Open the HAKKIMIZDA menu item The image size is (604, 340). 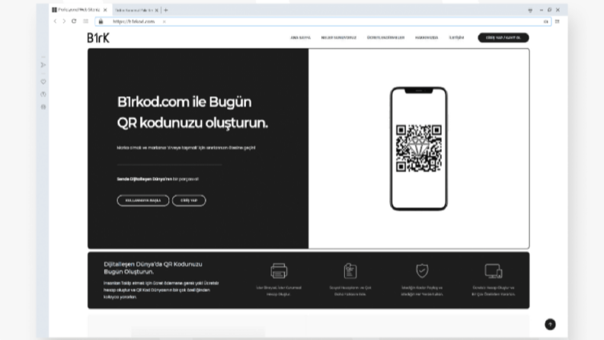pos(427,38)
